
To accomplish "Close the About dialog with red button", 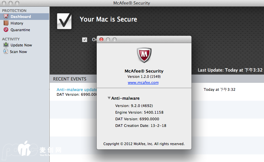I will 101,39.
